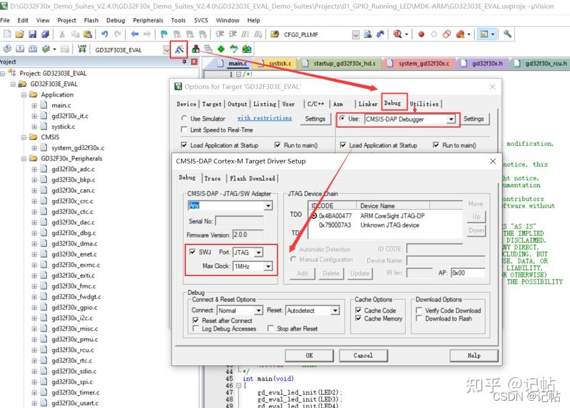Enable Download to Flash checkbox
The height and width of the screenshot is (408, 570).
[x=419, y=318]
